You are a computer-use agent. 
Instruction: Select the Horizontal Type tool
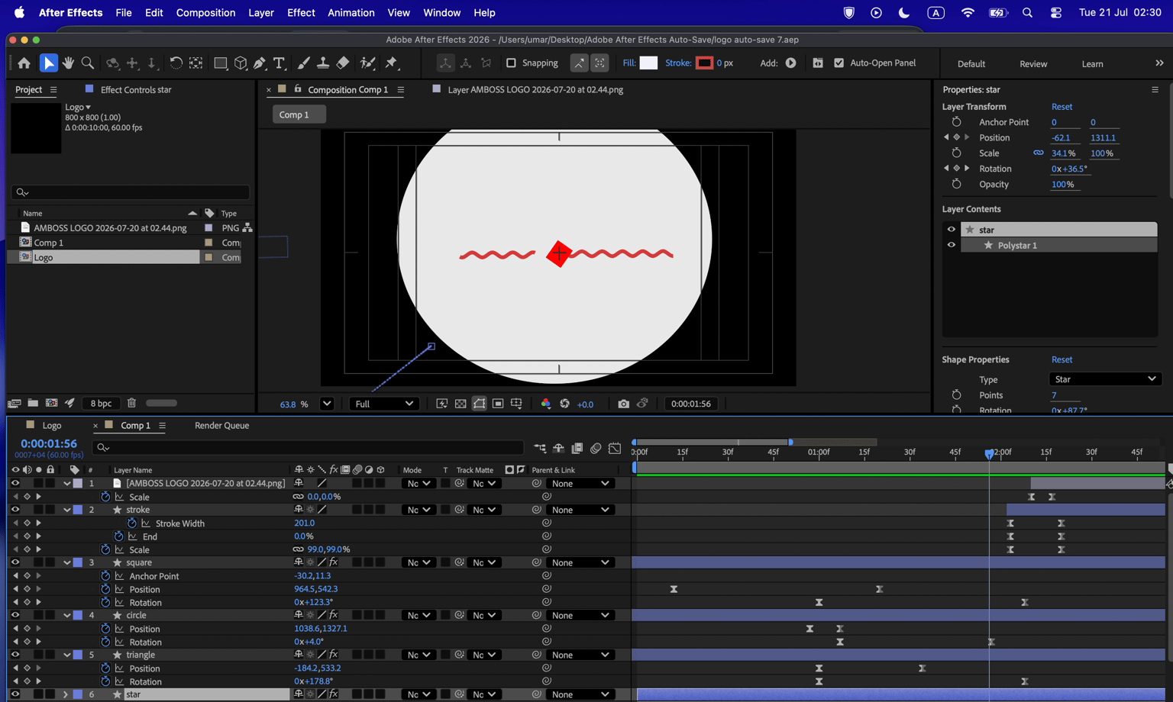[x=279, y=63]
